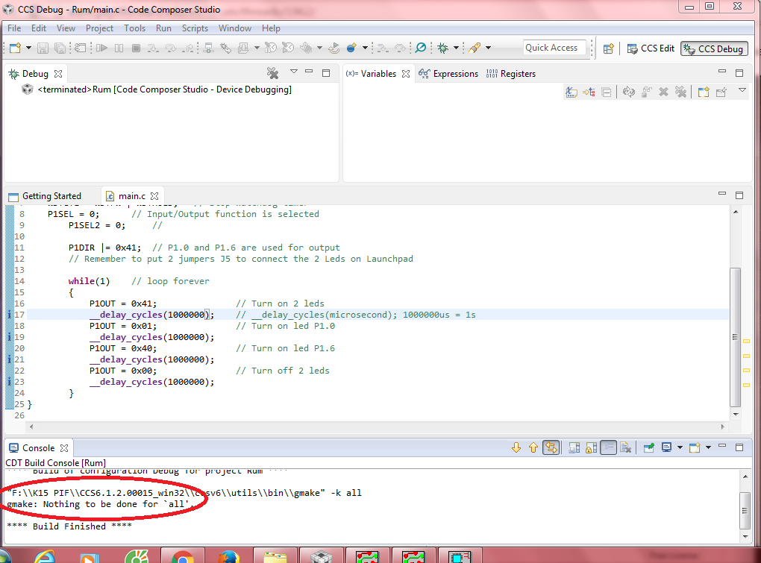Click the console next error down arrow

point(516,448)
